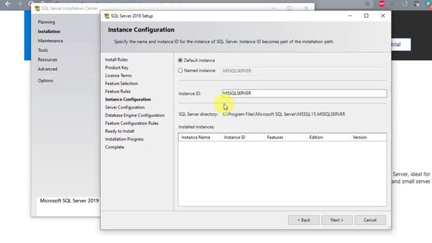The width and height of the screenshot is (432, 243).
Task: Click Feature Configuration Rules step
Action: 132,123
